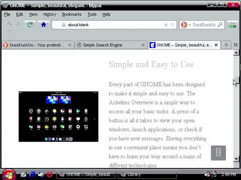This screenshot has width=241, height=180.
Task: Click the line 'you have new messages. Having everything'
Action: pyautogui.click(x=157, y=138)
